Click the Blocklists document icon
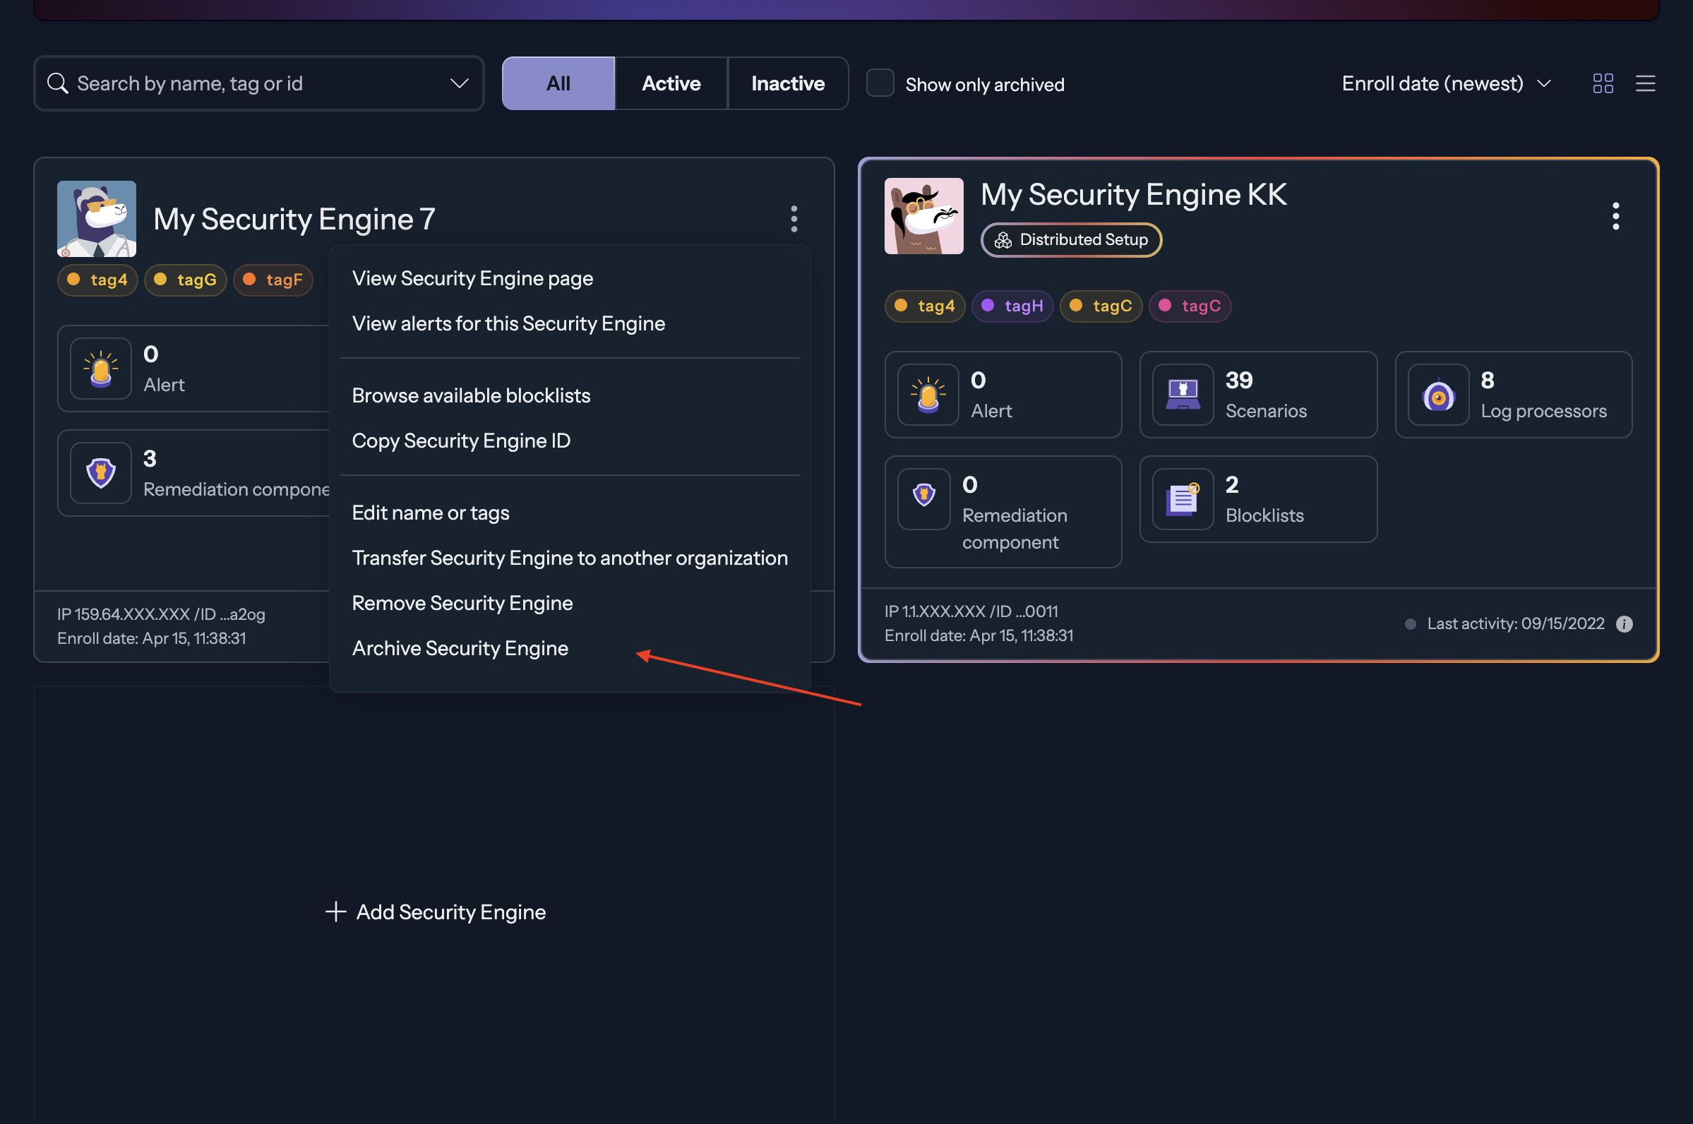Image resolution: width=1693 pixels, height=1124 pixels. [1182, 499]
